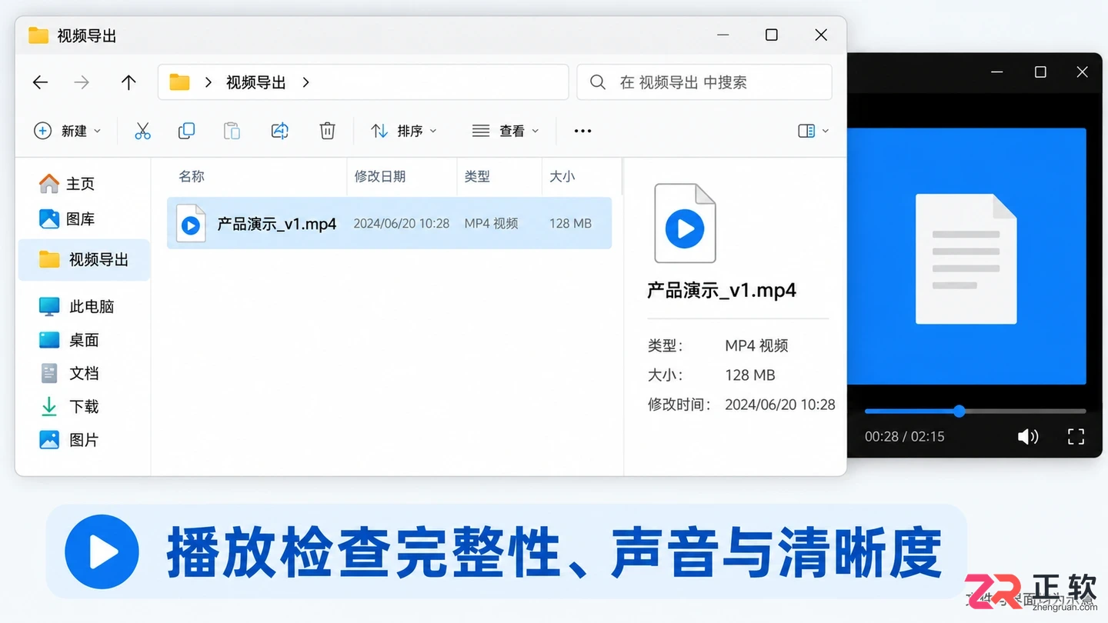Click the search box 在 视频导出 中搜索
This screenshot has height=623, width=1108.
click(704, 82)
